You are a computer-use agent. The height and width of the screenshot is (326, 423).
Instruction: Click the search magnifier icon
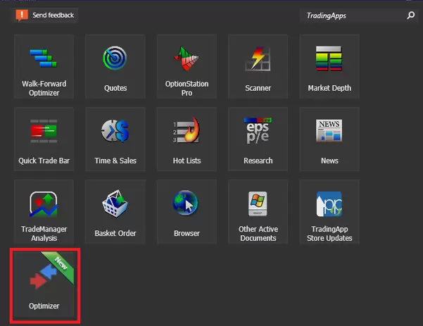pos(410,15)
